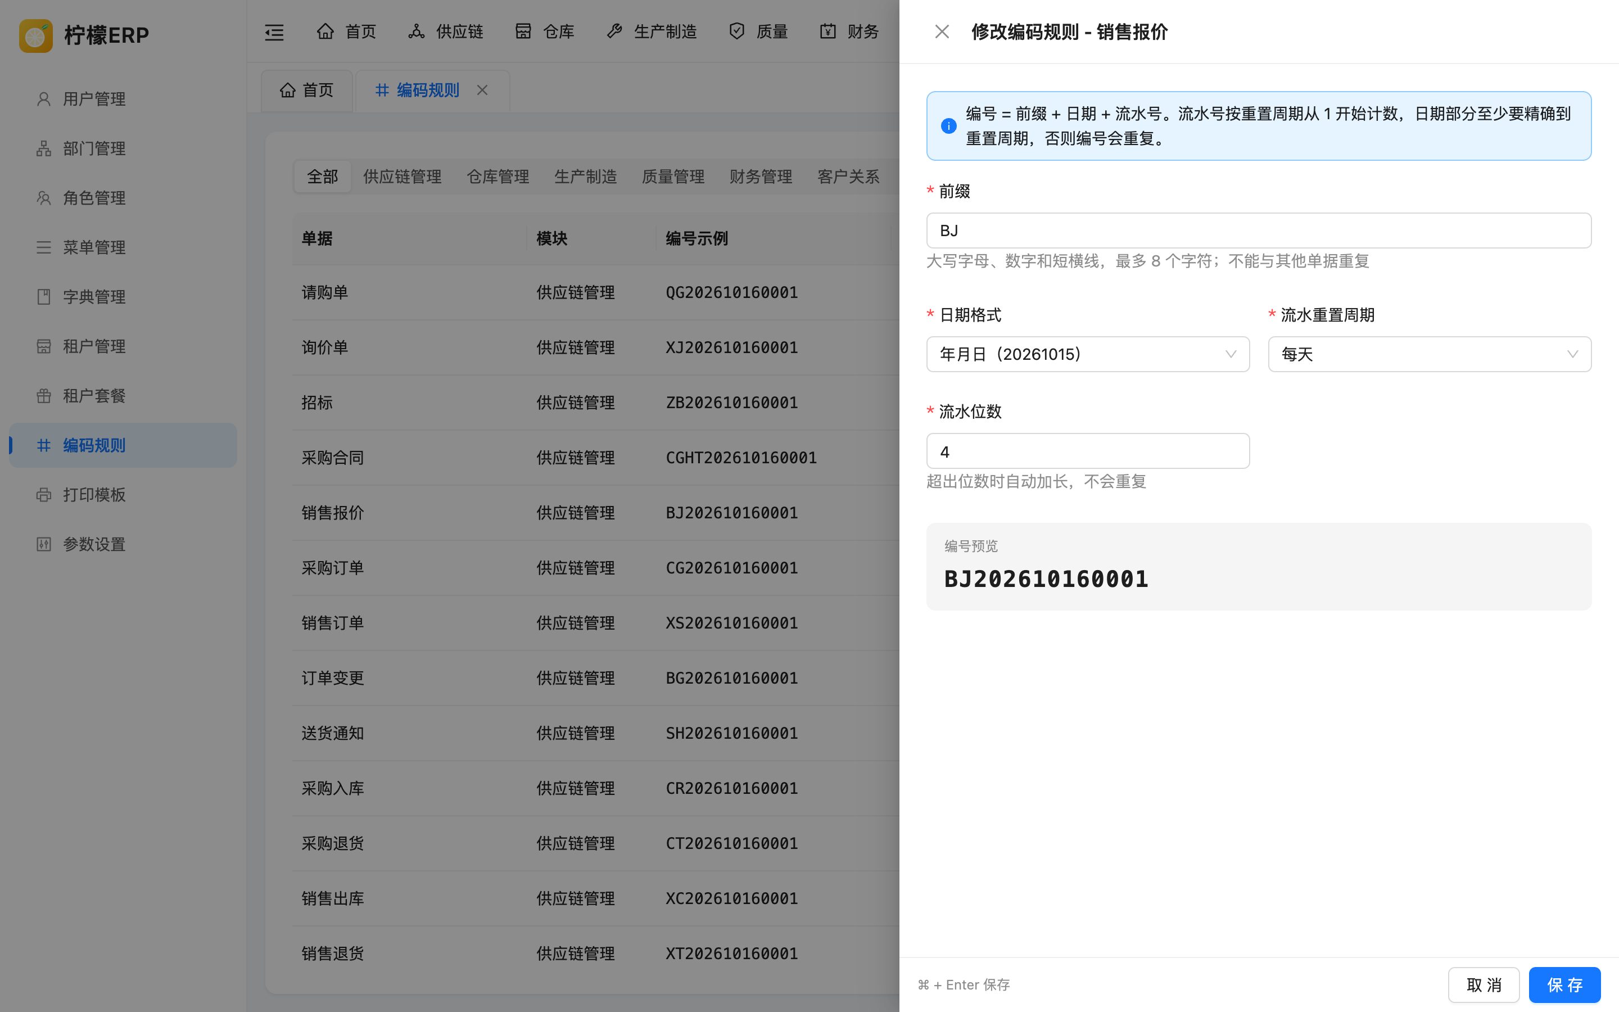This screenshot has height=1012, width=1619.
Task: Click the 财务 calendar-yen icon
Action: tap(827, 31)
